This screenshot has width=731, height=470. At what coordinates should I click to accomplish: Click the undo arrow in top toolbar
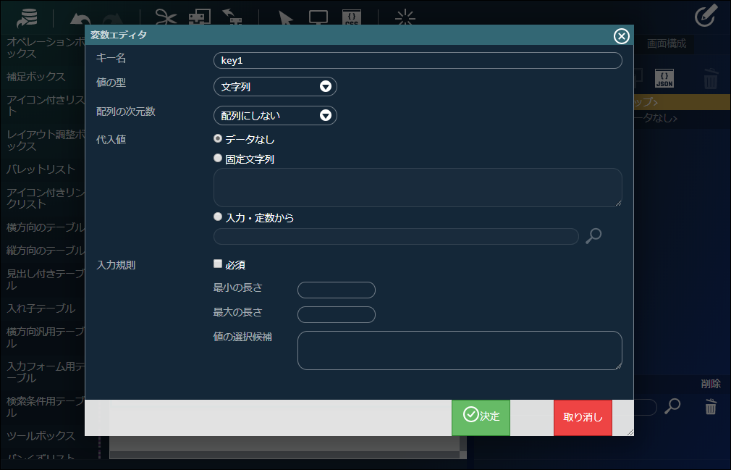pyautogui.click(x=80, y=19)
